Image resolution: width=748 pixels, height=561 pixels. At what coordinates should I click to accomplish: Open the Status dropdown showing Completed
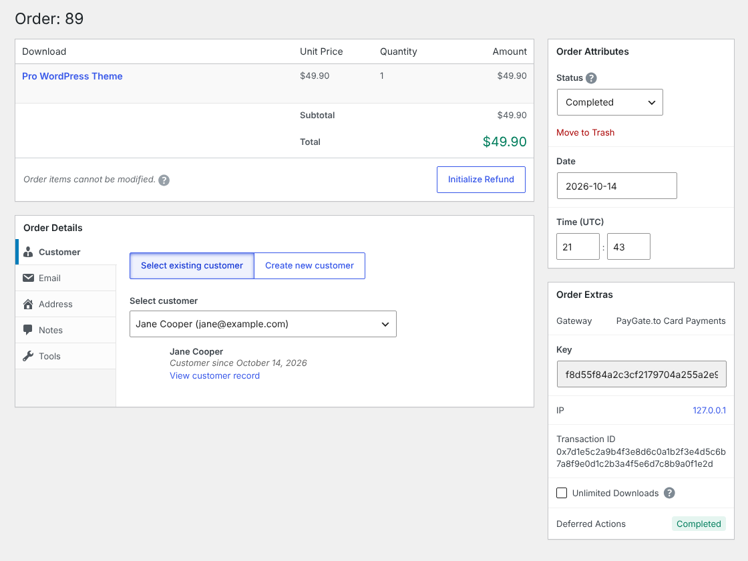pyautogui.click(x=610, y=102)
